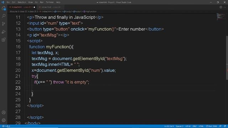This screenshot has width=228, height=128.
Task: Open the Edit menu
Action: [14, 2]
